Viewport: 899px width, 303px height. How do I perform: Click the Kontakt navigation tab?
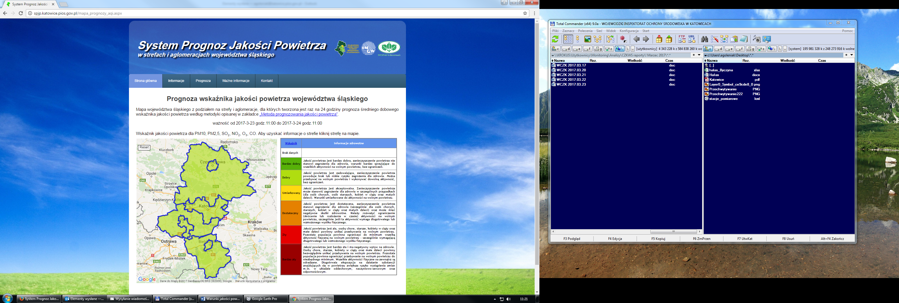[x=267, y=81]
